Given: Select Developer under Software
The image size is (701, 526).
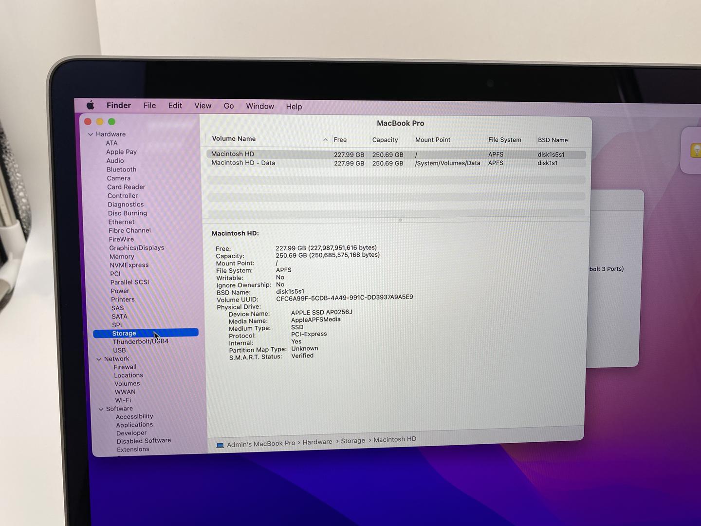Looking at the screenshot, I should pos(131,433).
